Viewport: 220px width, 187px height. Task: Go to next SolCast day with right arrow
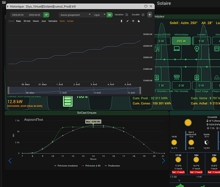coord(163,160)
